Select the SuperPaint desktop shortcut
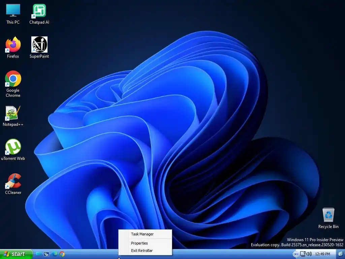Viewport: 345px width, 259px height. click(x=39, y=48)
